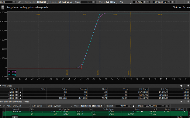Open the SEP 16 expiration dropdown in BUY row
The height and width of the screenshot is (118, 190).
tap(84, 111)
